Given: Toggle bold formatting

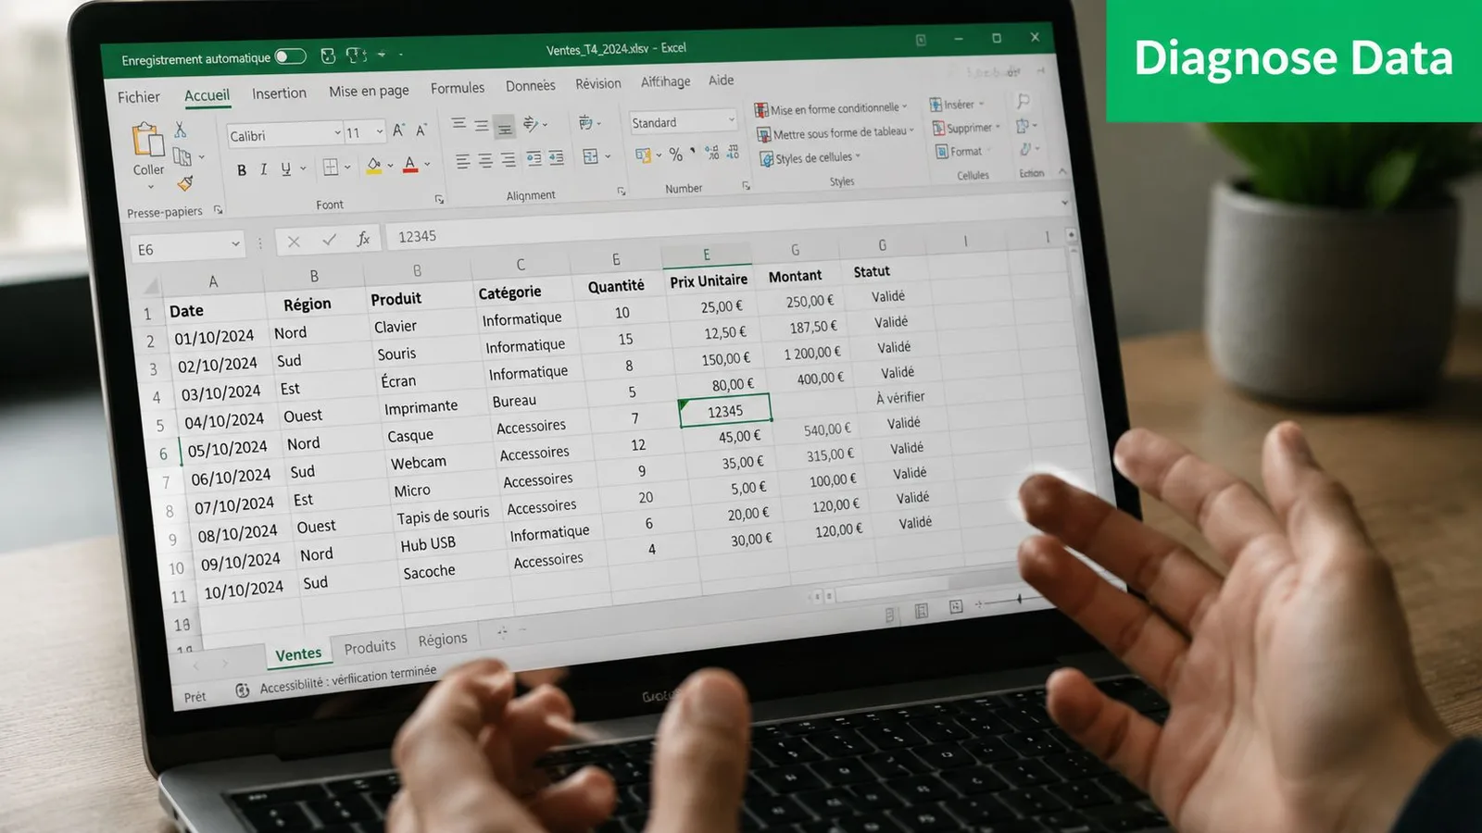Looking at the screenshot, I should (x=242, y=170).
